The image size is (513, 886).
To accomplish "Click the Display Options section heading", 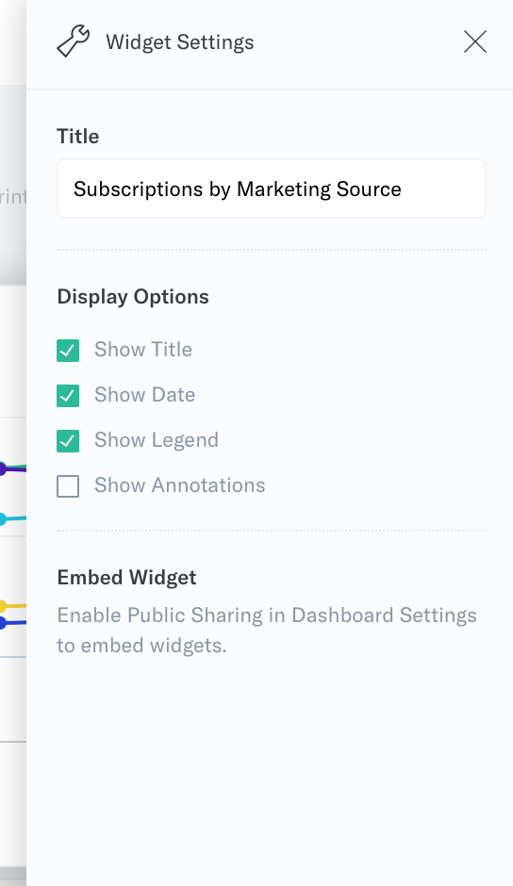I will pyautogui.click(x=133, y=297).
